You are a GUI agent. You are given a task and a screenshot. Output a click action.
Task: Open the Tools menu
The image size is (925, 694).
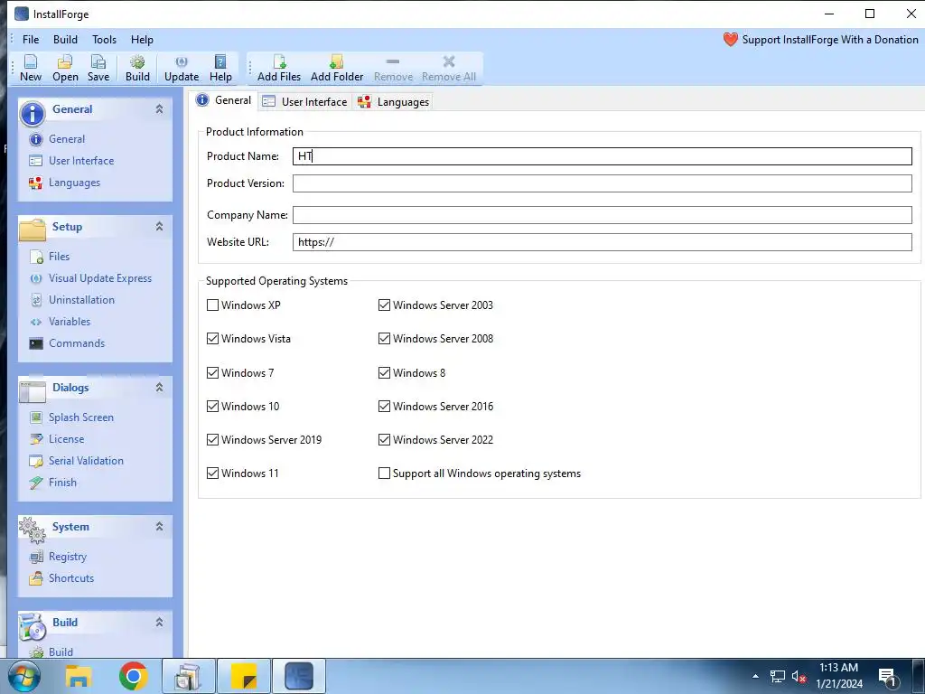click(105, 40)
